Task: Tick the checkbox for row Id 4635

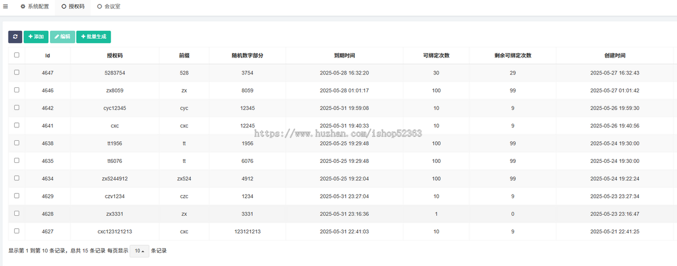Action: coord(16,160)
